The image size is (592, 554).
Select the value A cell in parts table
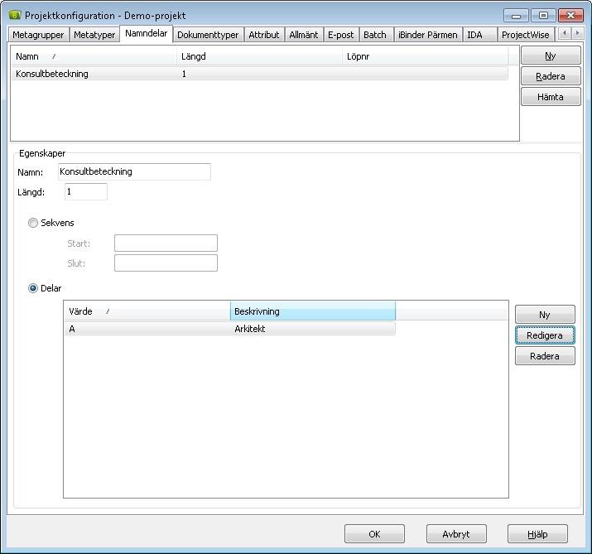[x=72, y=329]
